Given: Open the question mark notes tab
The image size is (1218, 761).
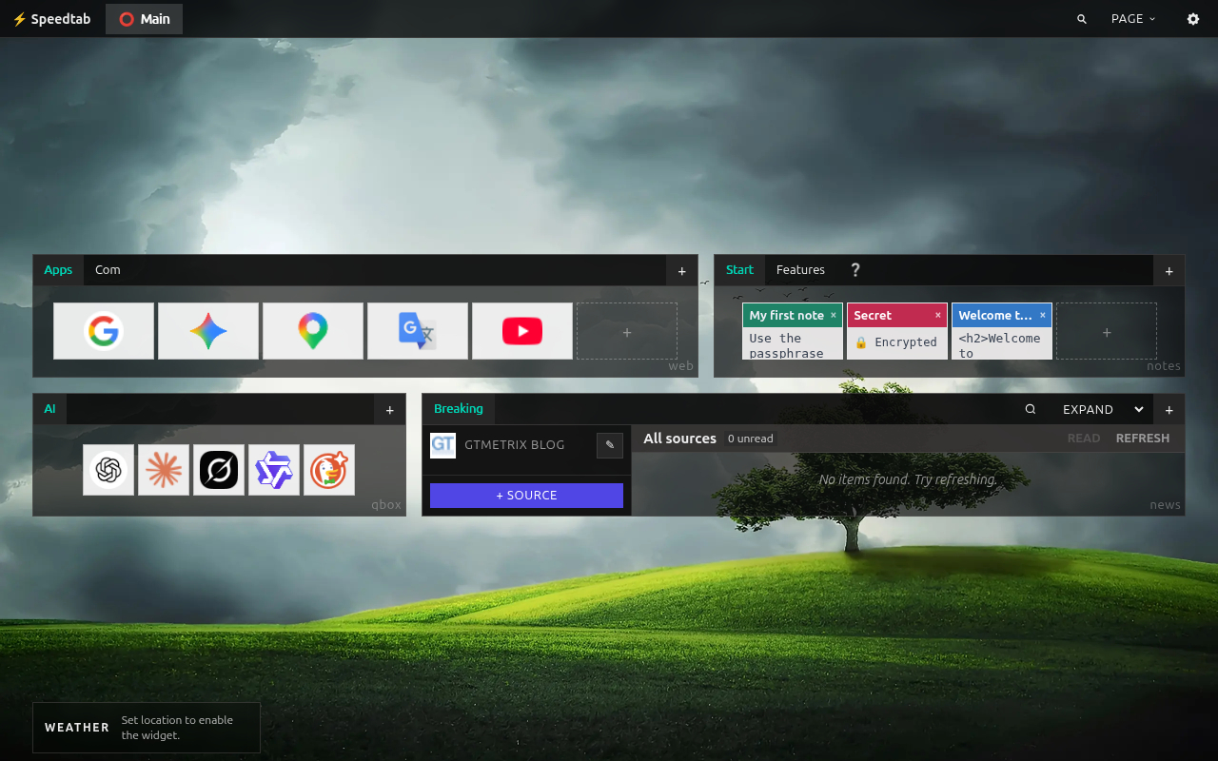Looking at the screenshot, I should coord(855,270).
